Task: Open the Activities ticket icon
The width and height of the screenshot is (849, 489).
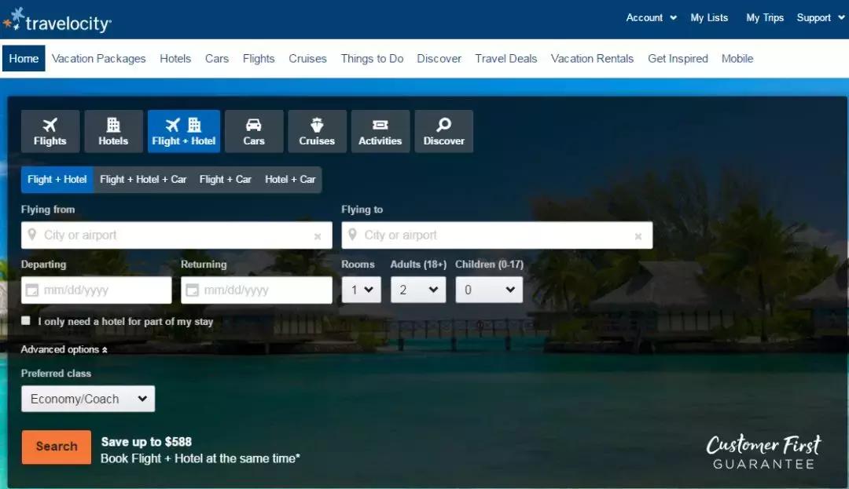Action: click(x=380, y=126)
